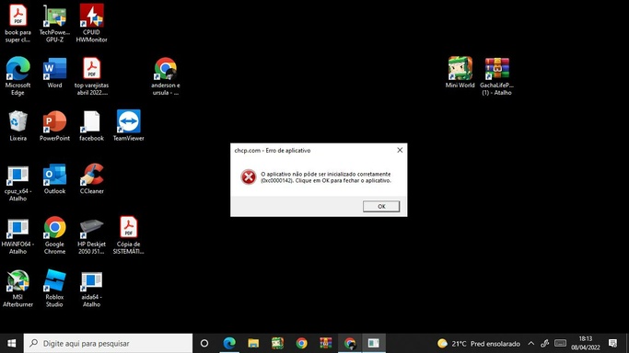Switch to the active app window taskbar button
Screen dimensions: 629x353
[374, 344]
